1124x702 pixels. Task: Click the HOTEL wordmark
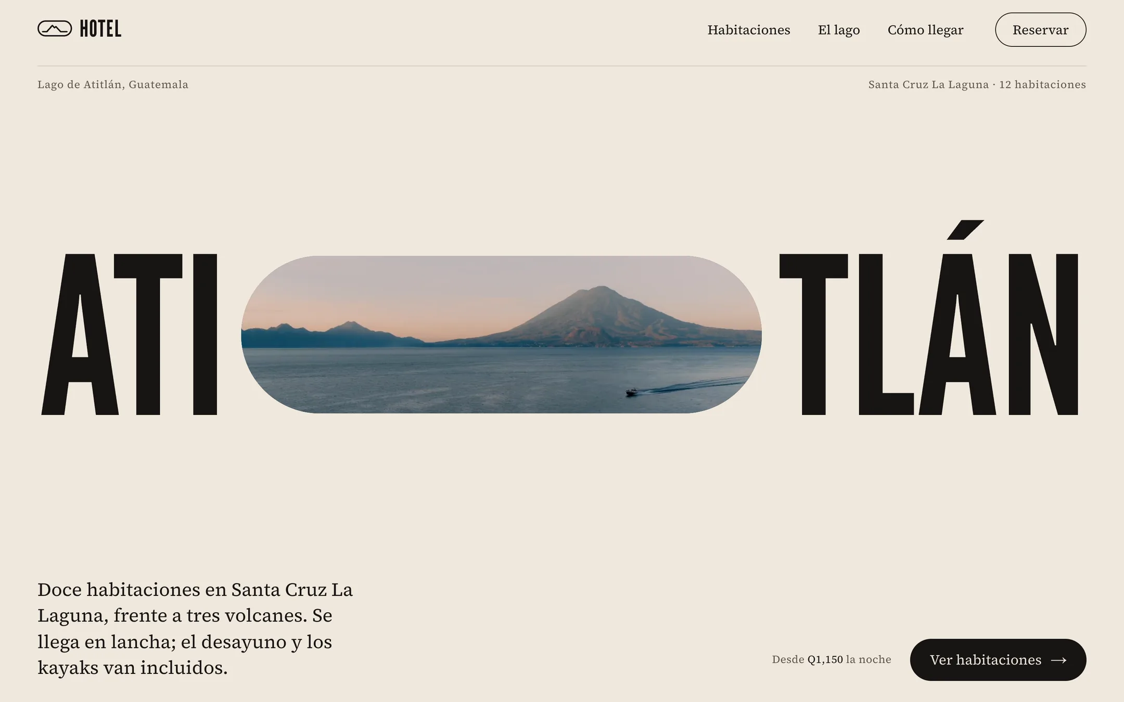100,29
